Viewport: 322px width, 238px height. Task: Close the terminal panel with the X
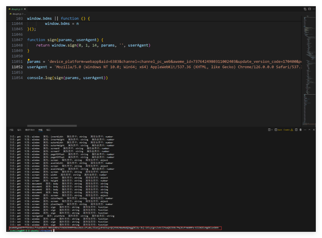point(314,130)
